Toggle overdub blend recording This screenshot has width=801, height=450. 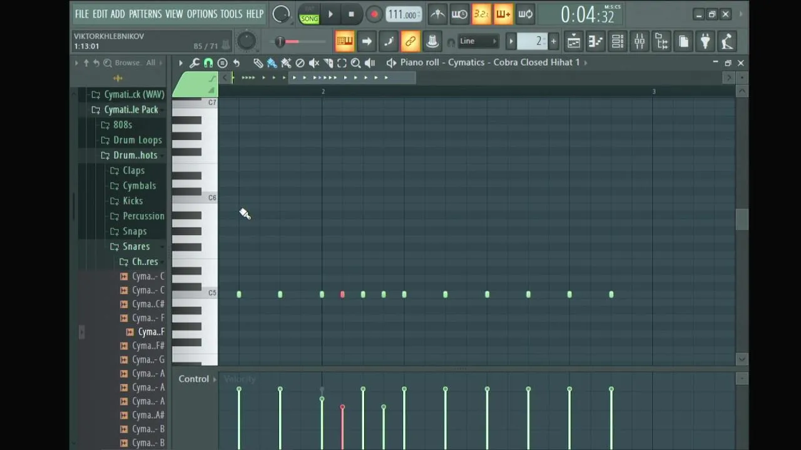[x=503, y=14]
